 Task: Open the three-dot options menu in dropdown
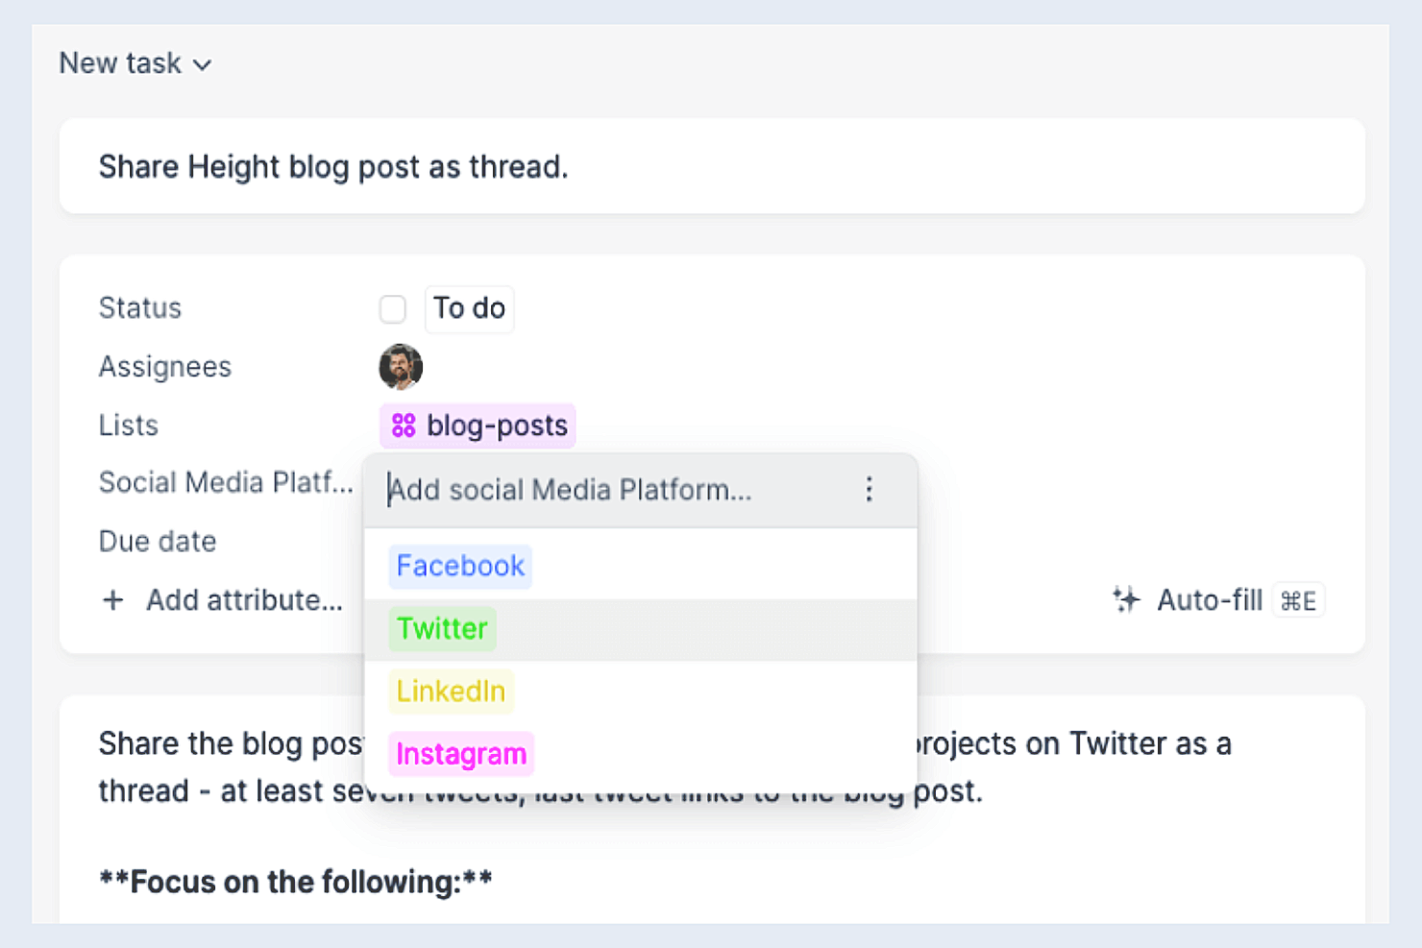coord(869,490)
